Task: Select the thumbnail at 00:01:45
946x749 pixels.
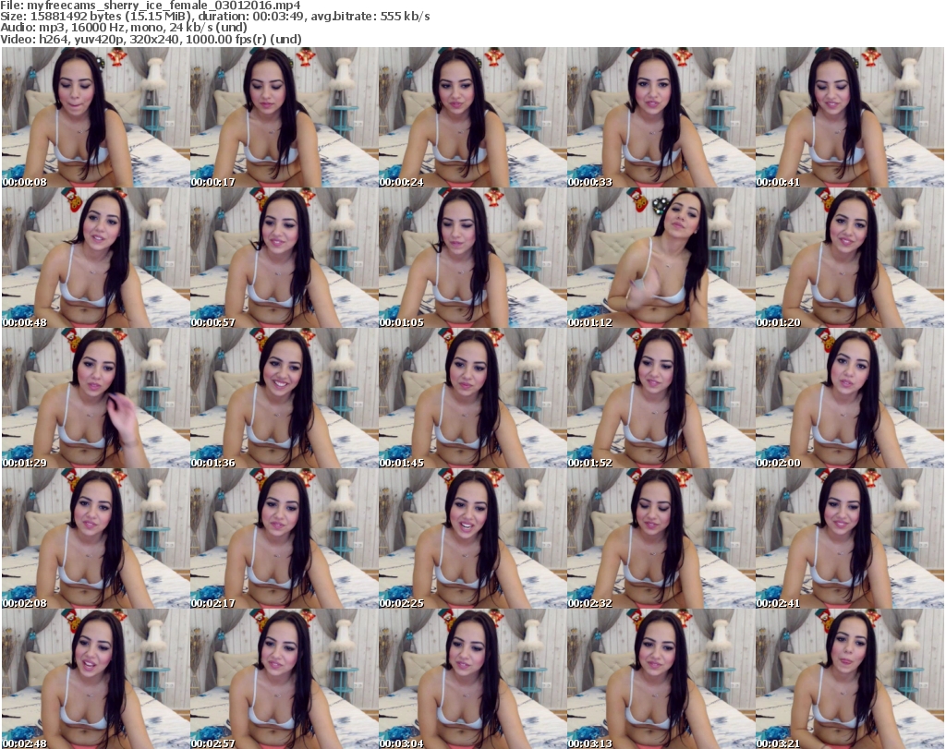Action: coord(472,399)
